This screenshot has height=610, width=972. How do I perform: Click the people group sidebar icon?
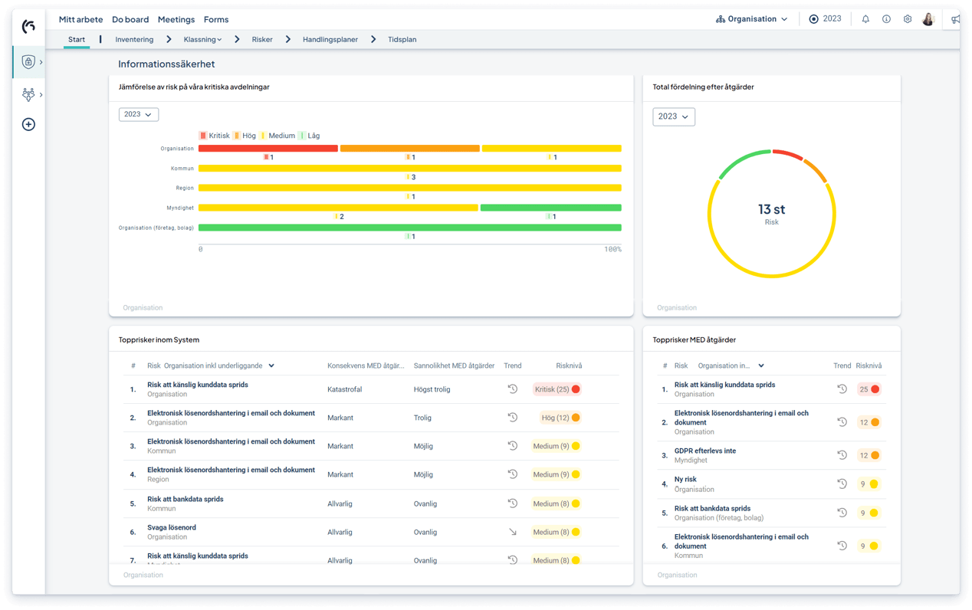click(x=28, y=94)
